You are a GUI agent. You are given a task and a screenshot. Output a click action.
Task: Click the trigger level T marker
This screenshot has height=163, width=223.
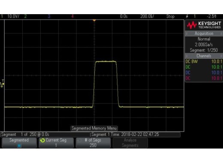(x=3, y=81)
